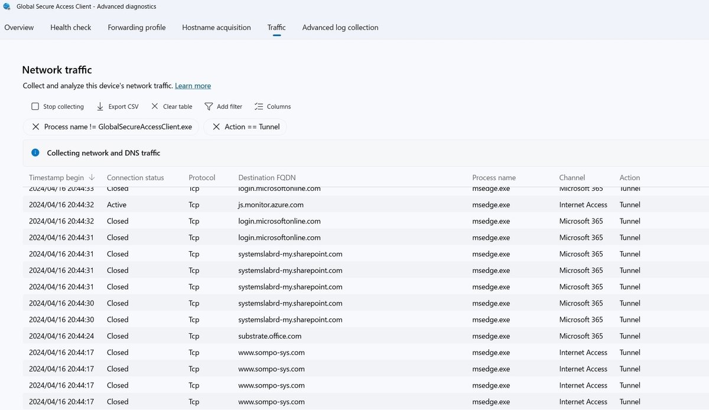The image size is (709, 410).
Task: Switch to the Overview tab
Action: point(19,27)
